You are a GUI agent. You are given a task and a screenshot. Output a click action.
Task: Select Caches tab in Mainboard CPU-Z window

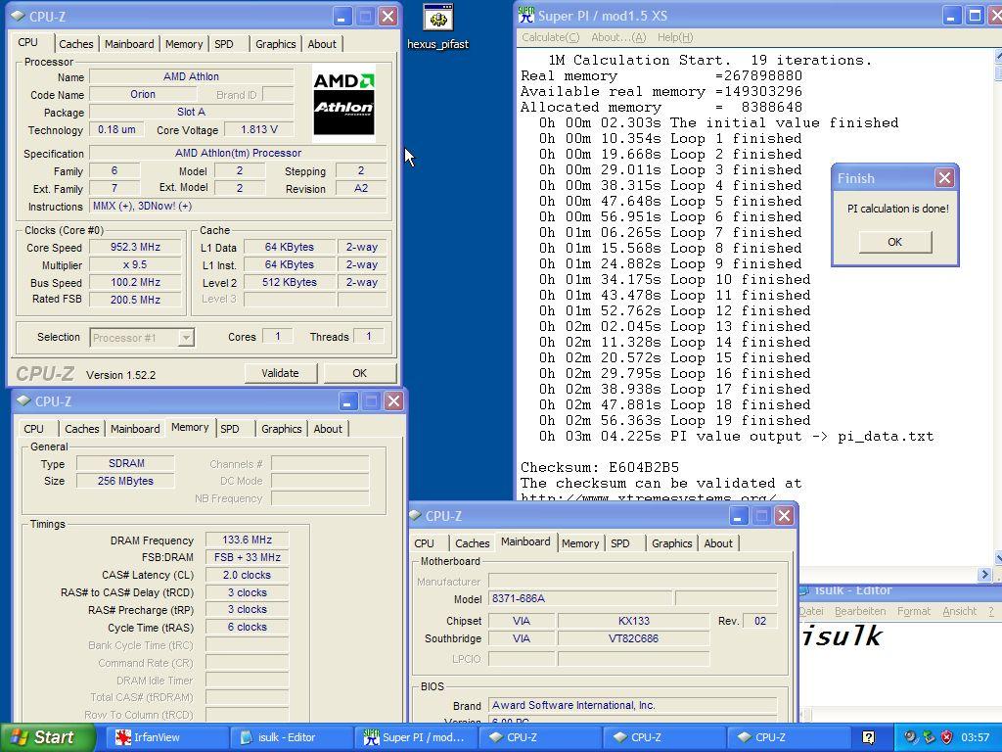click(473, 543)
